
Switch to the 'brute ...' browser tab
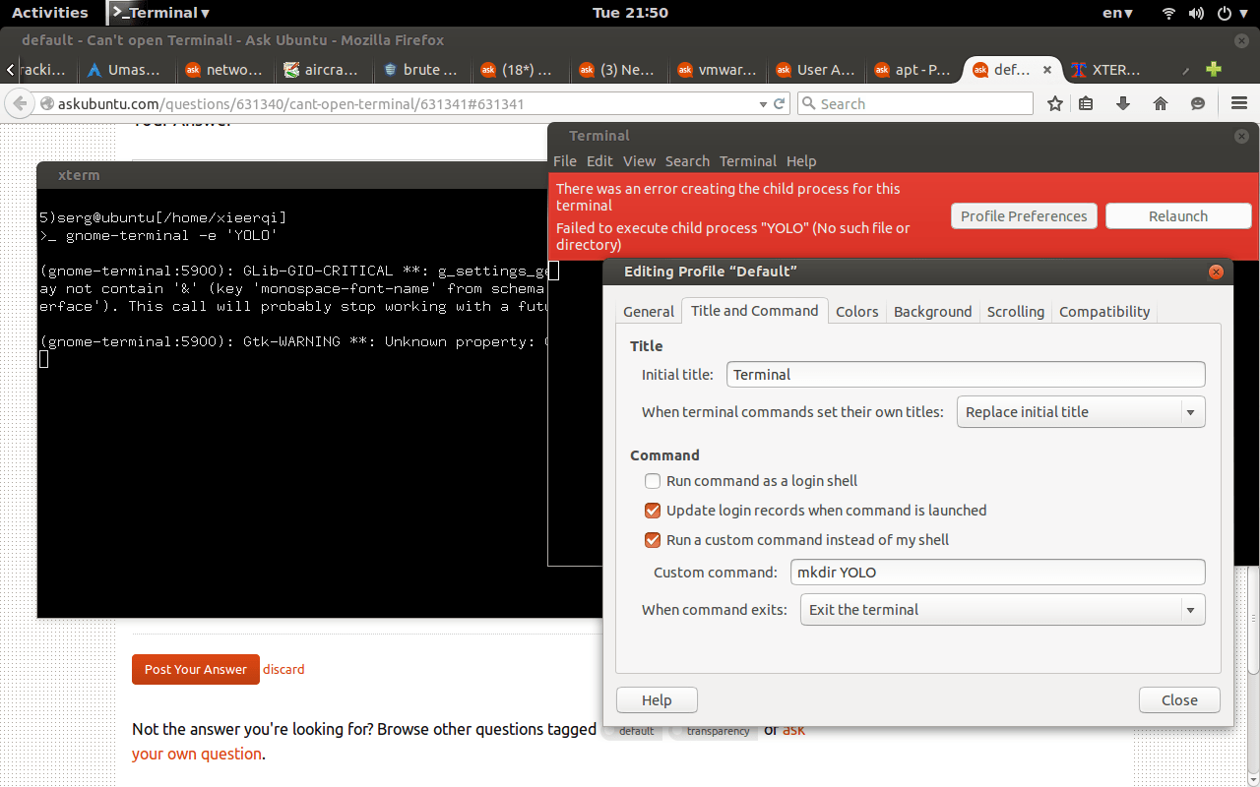click(x=423, y=70)
